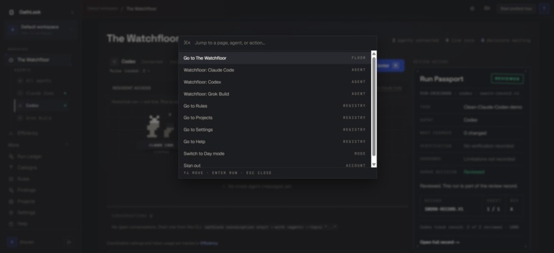Open the Default workspace switcher in the sidebar
Viewport: 554px width, 253px height.
(x=41, y=30)
